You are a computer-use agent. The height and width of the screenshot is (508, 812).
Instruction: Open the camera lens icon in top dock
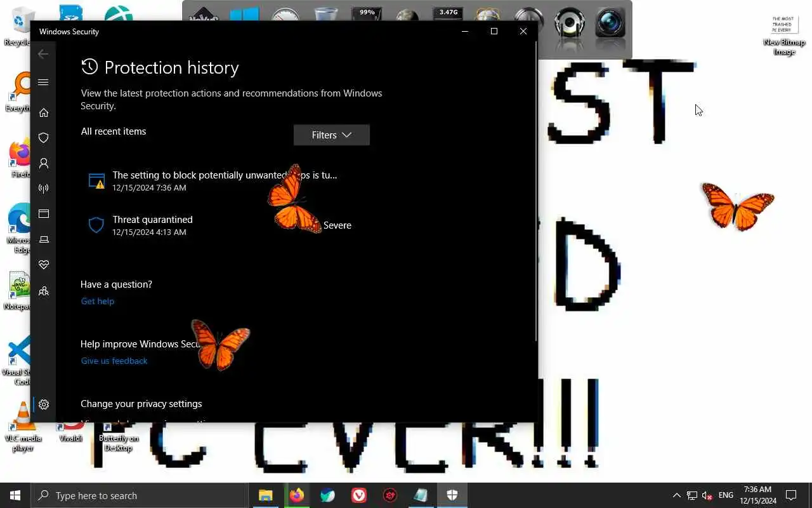click(x=610, y=23)
